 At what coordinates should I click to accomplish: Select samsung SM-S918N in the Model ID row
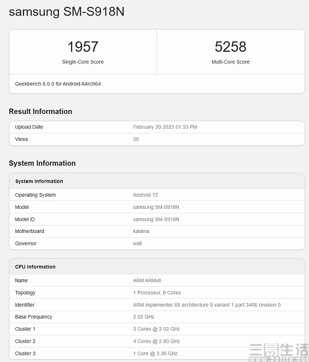click(x=156, y=220)
